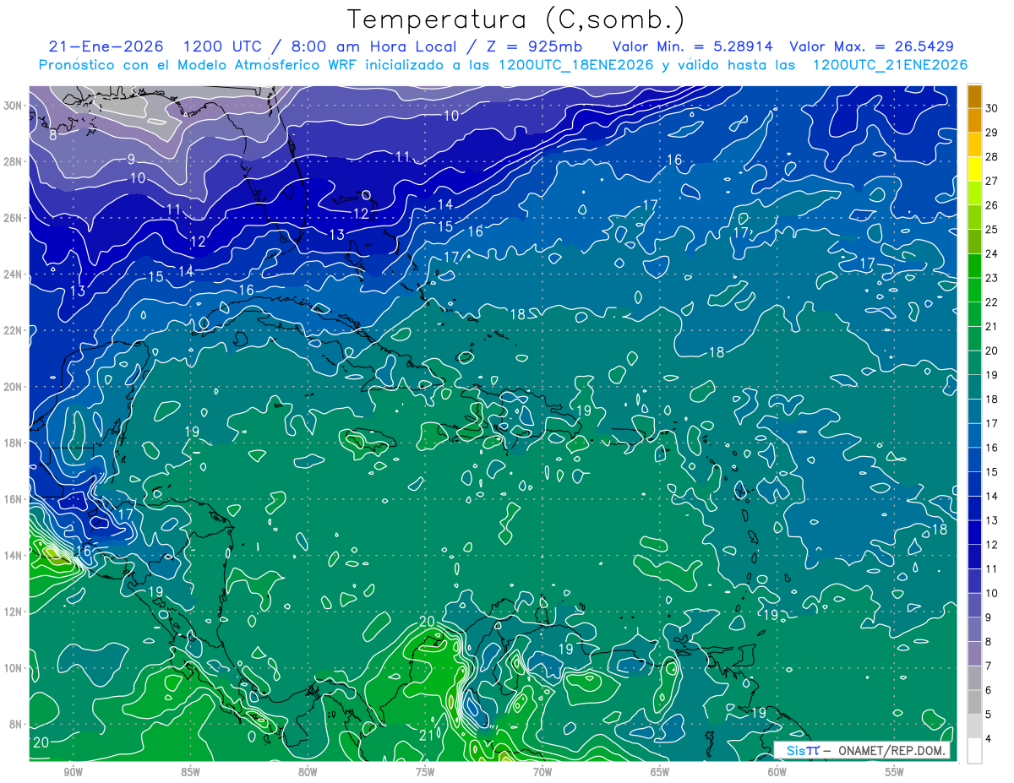Click the '8:00 am Hora Local' text
Viewport: 1014px width, 783px height.
pyautogui.click(x=373, y=46)
